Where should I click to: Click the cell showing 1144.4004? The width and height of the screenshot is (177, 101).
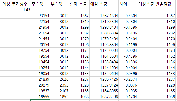tap(104, 68)
